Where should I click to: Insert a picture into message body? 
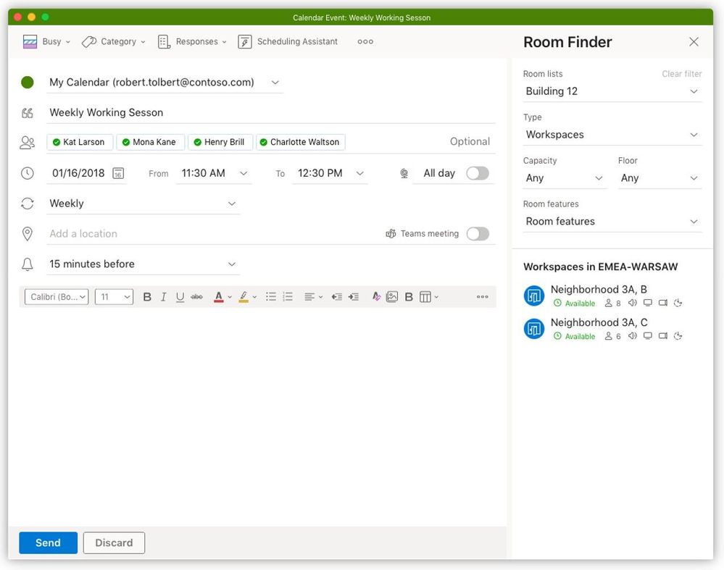pyautogui.click(x=392, y=297)
